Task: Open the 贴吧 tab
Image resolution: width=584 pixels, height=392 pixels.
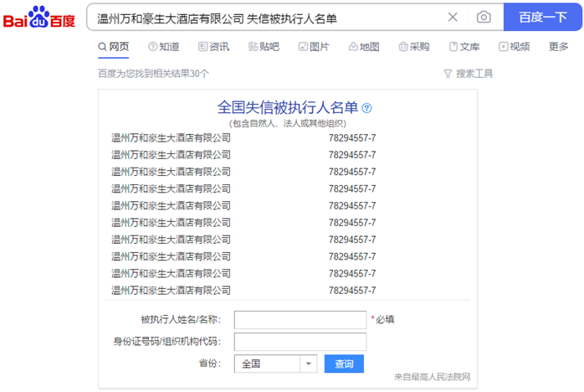Action: [x=264, y=47]
